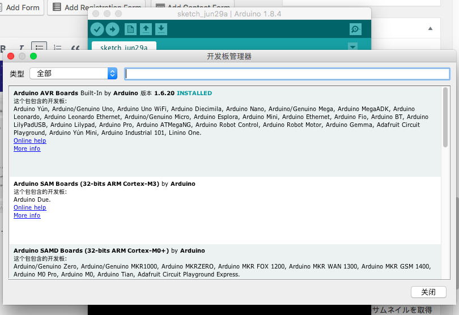Open the tab menu dropdown arrow in Arduino window

pyautogui.click(x=352, y=46)
